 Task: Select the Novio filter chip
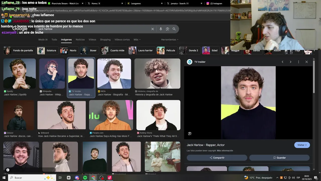[x=69, y=51]
